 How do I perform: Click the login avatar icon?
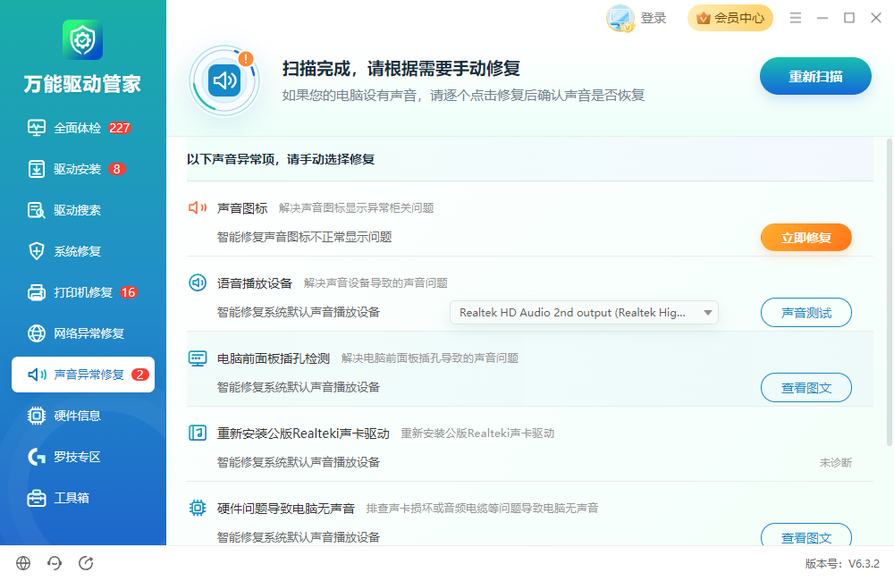point(620,18)
